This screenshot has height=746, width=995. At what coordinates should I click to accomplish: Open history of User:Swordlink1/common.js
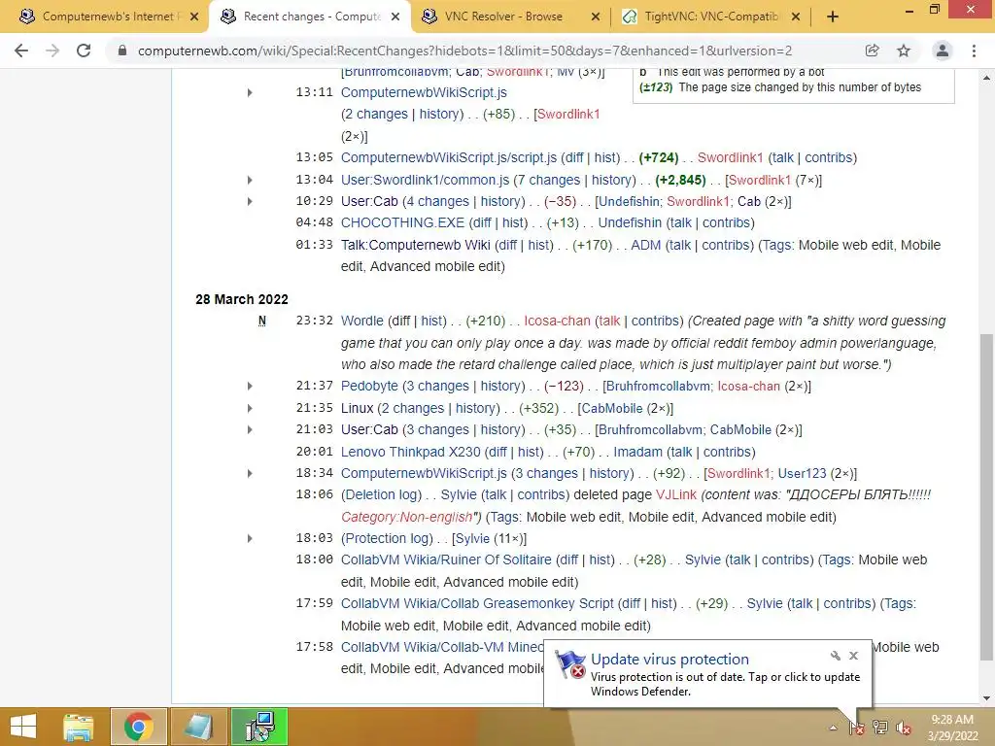click(612, 180)
